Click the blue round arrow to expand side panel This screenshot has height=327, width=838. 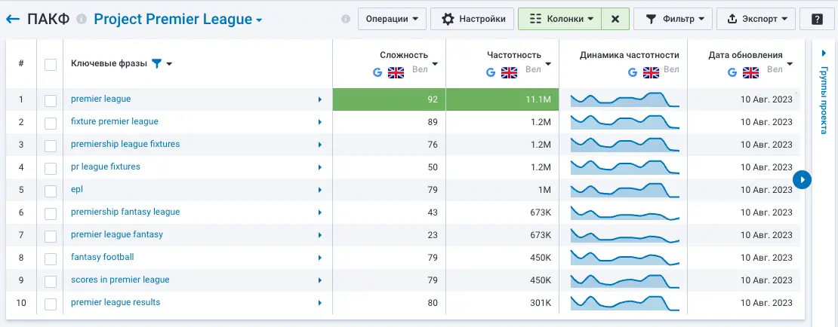[803, 179]
